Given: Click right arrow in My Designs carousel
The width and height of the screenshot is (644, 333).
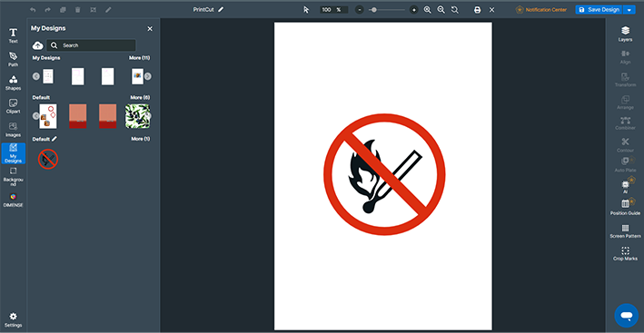Looking at the screenshot, I should (x=148, y=76).
